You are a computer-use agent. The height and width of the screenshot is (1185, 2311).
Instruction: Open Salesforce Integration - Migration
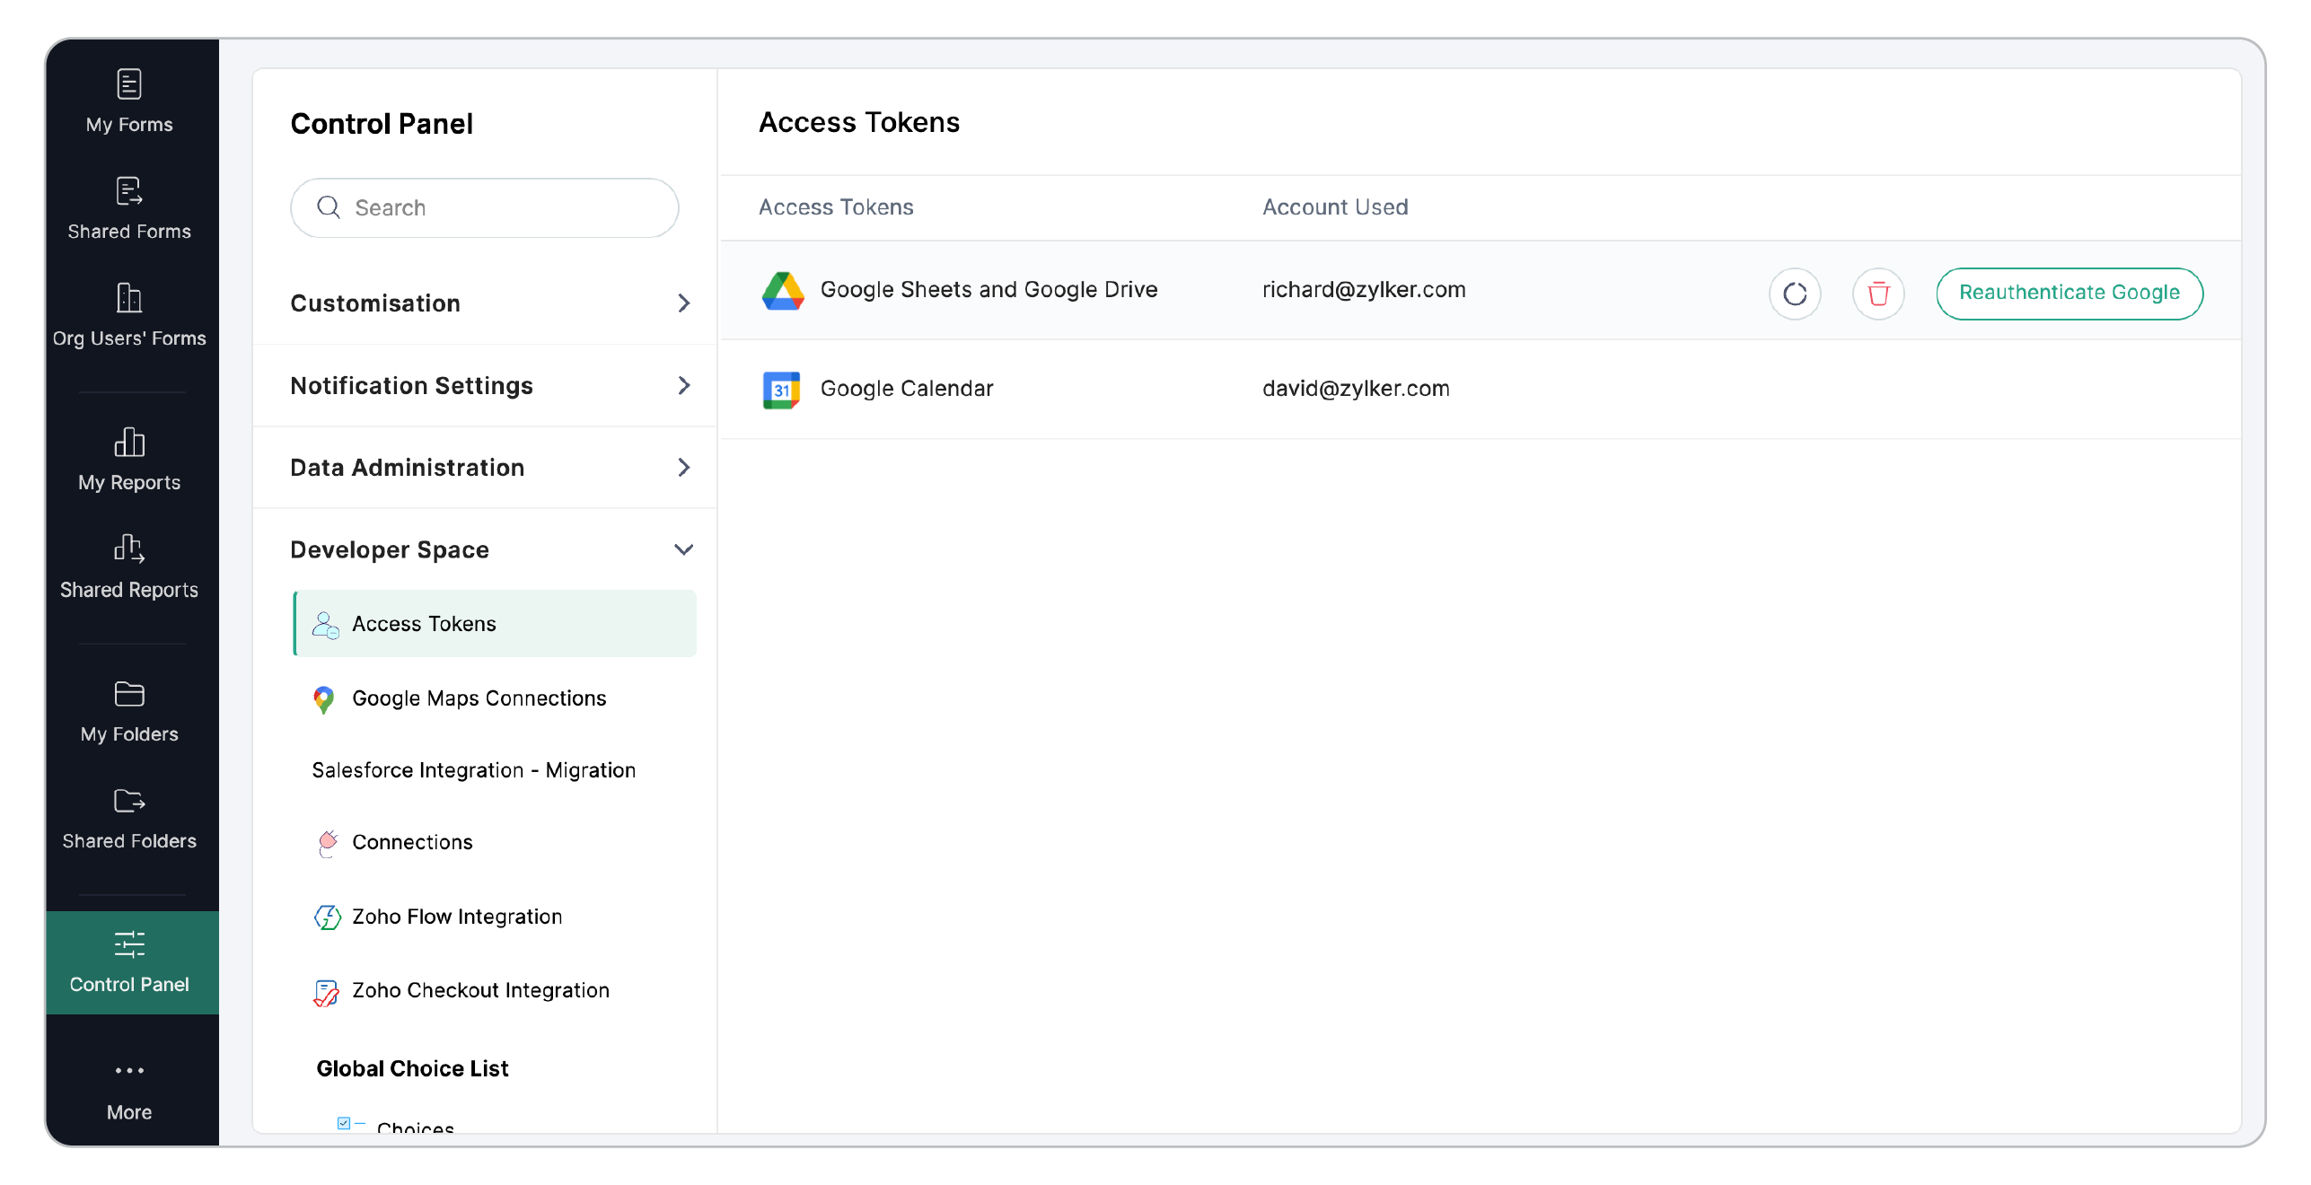point(473,770)
